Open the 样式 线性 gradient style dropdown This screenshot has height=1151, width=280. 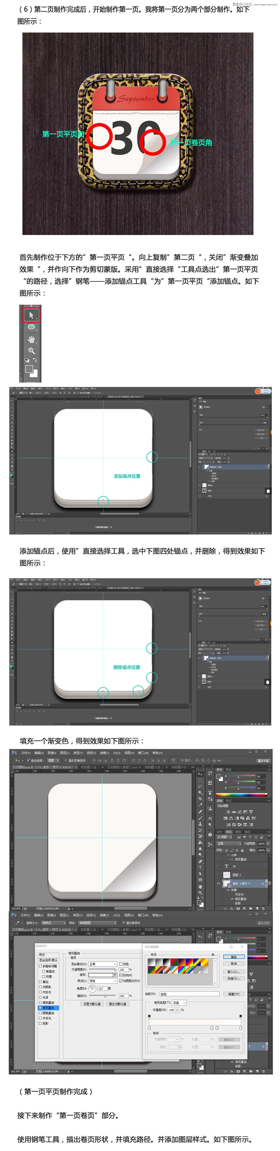click(103, 981)
